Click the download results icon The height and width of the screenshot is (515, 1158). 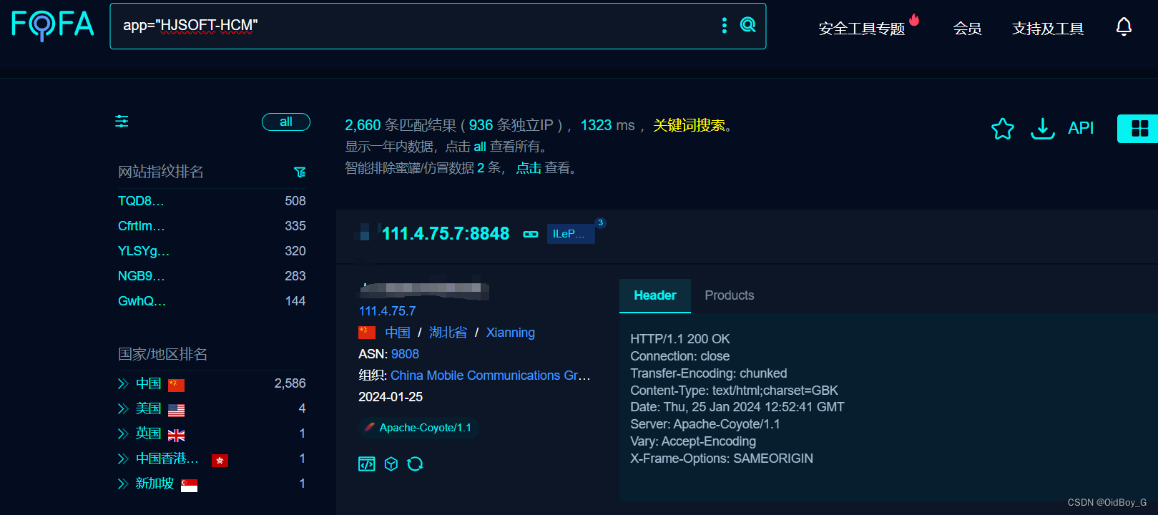click(x=1043, y=128)
